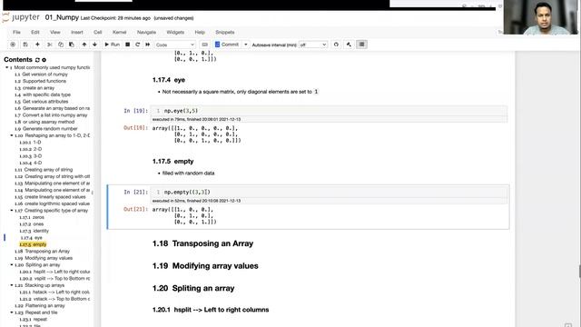Paste cells below using the paste icon
The image size is (581, 327).
[72, 45]
